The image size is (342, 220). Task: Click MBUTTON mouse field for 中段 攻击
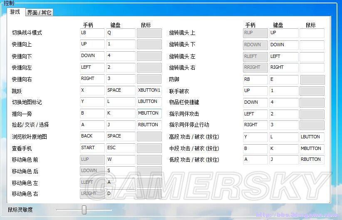[x=312, y=149]
